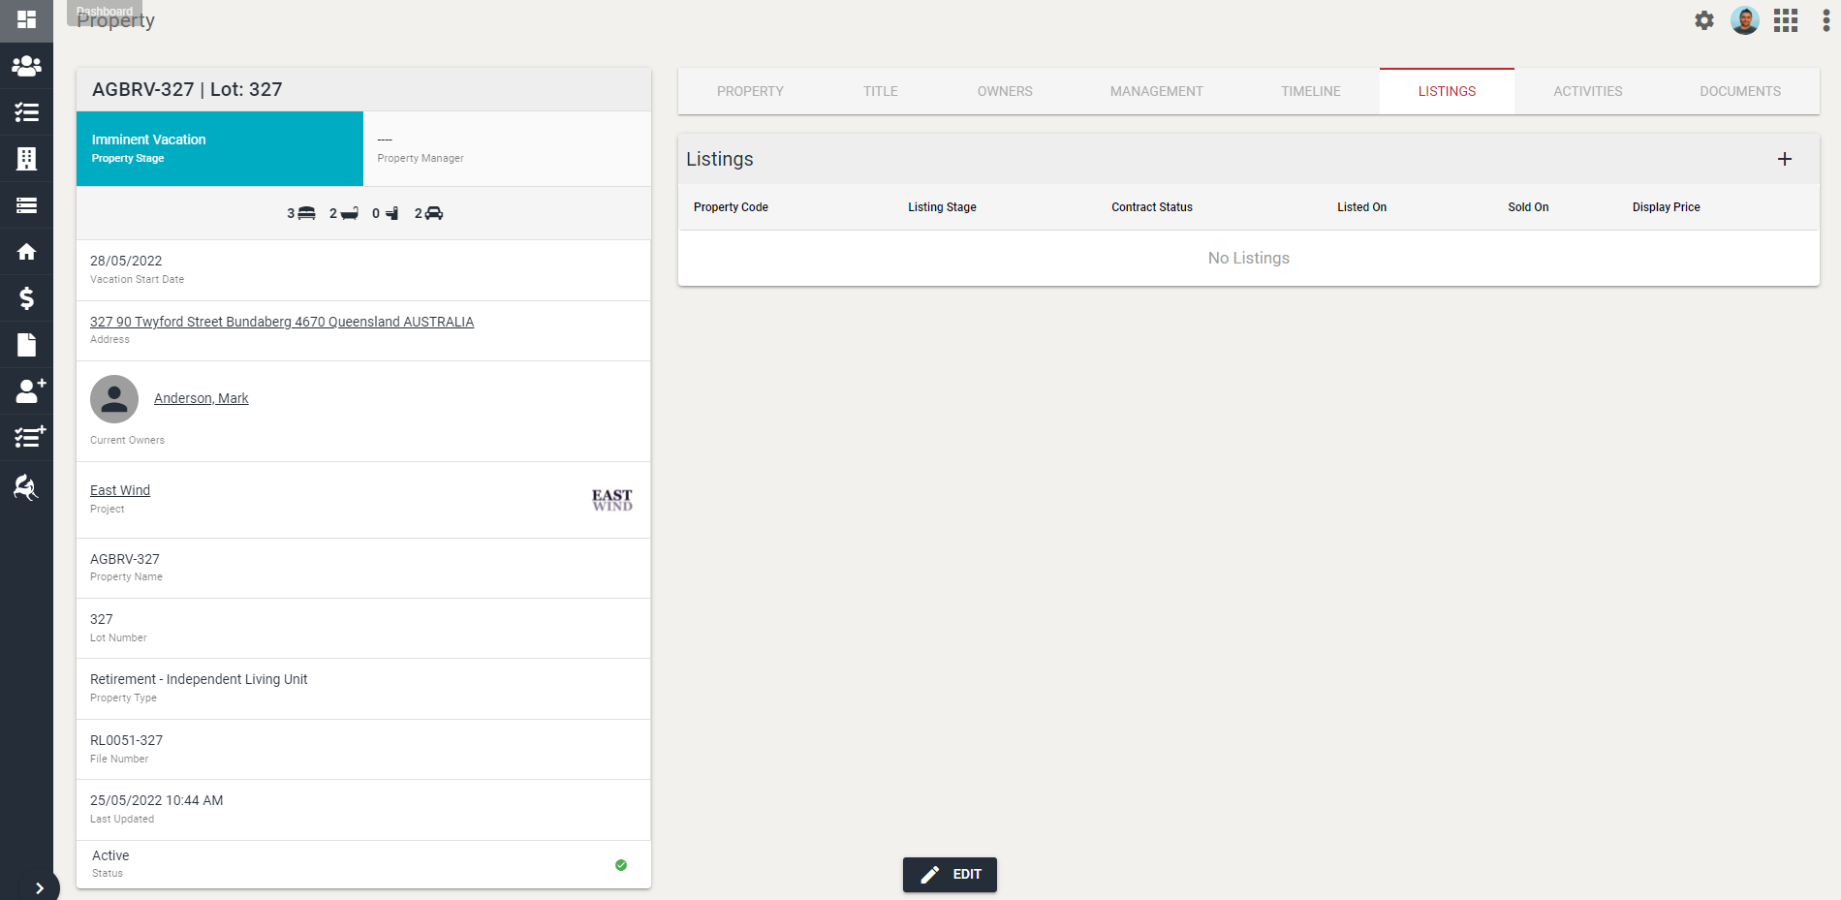The width and height of the screenshot is (1841, 900).
Task: Open the user profile avatar menu
Action: [1744, 20]
